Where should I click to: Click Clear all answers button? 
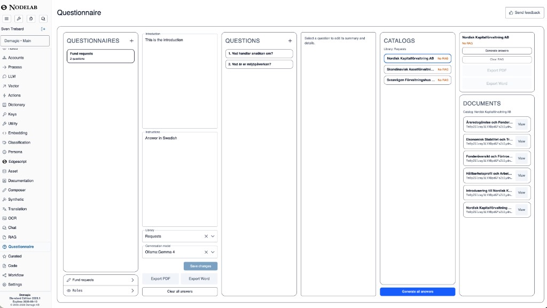179,291
